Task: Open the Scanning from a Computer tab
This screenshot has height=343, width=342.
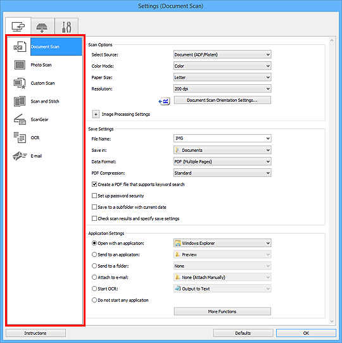Action: [x=18, y=26]
